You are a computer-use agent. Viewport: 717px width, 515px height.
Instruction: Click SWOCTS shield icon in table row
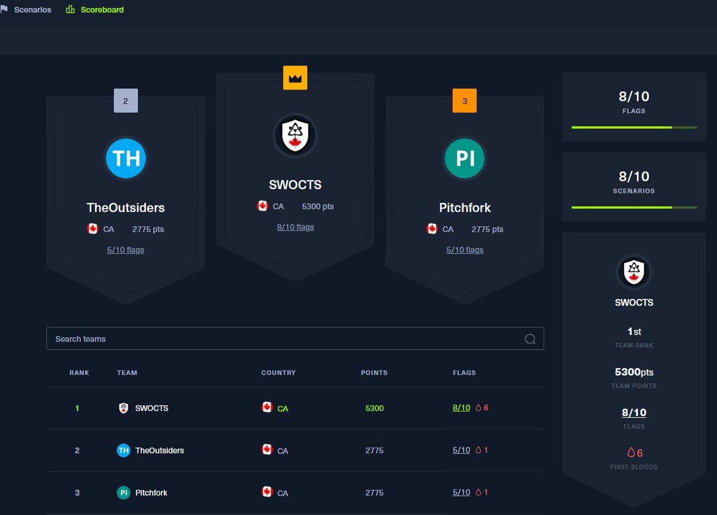[x=124, y=408]
